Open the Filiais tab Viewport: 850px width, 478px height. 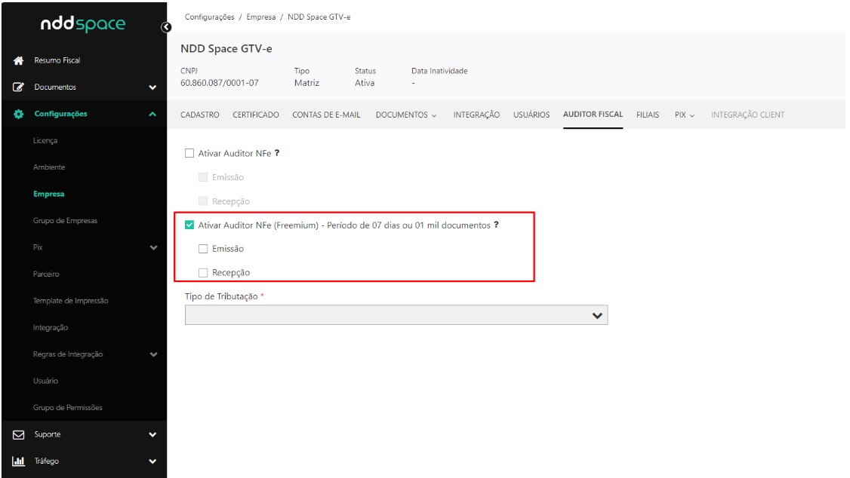point(648,115)
